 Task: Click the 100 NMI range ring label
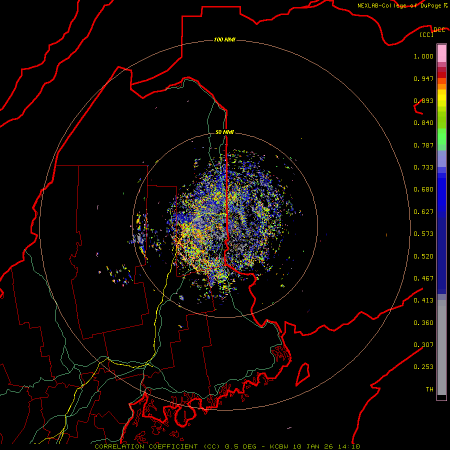coord(224,39)
